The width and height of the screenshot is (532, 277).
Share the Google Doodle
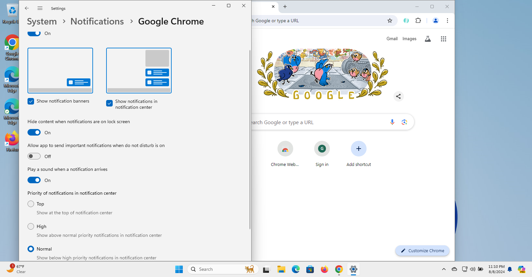tap(398, 96)
